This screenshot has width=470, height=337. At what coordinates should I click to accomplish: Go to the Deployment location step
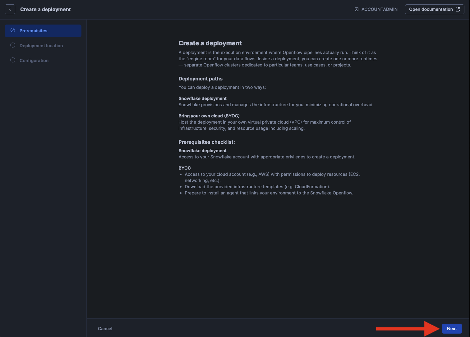click(x=41, y=46)
